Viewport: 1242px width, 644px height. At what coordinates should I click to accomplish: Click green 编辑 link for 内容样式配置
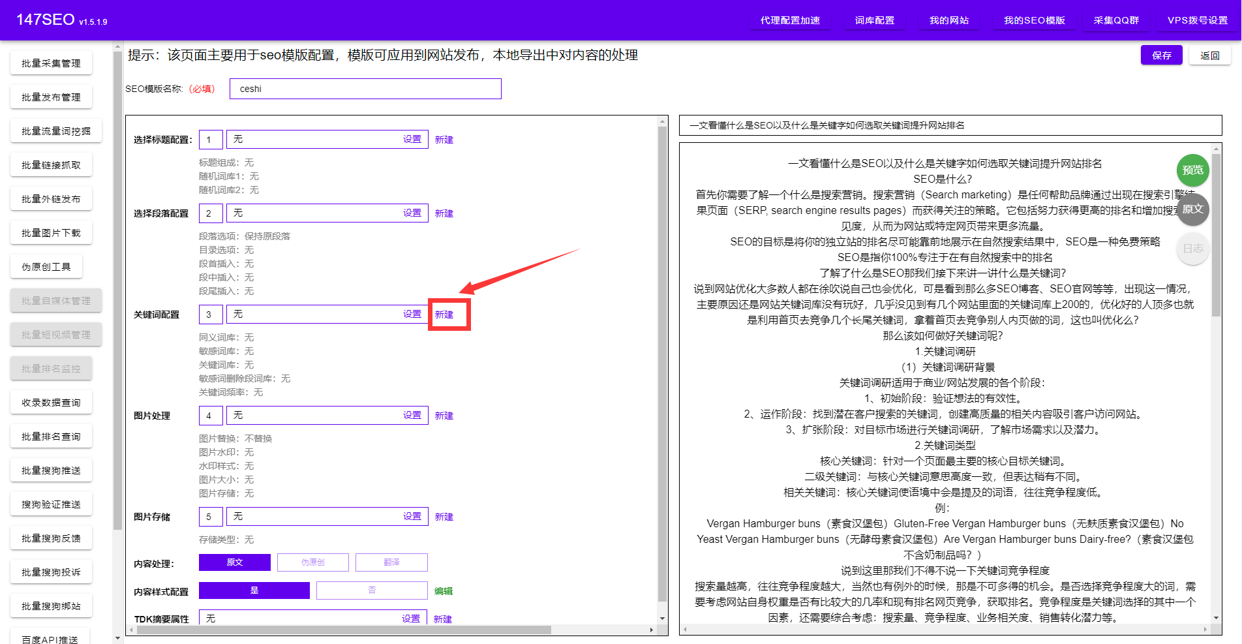[x=444, y=591]
